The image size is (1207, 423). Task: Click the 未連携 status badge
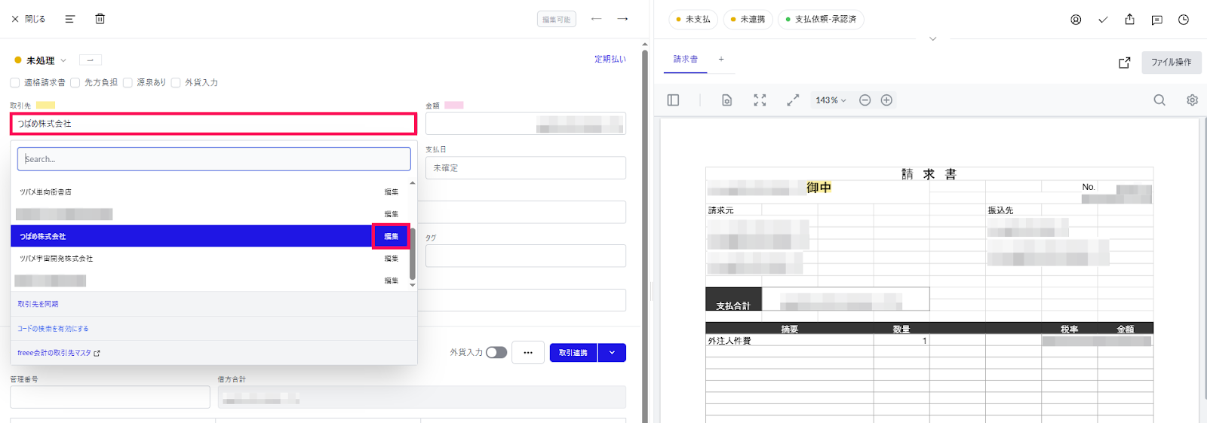(748, 20)
